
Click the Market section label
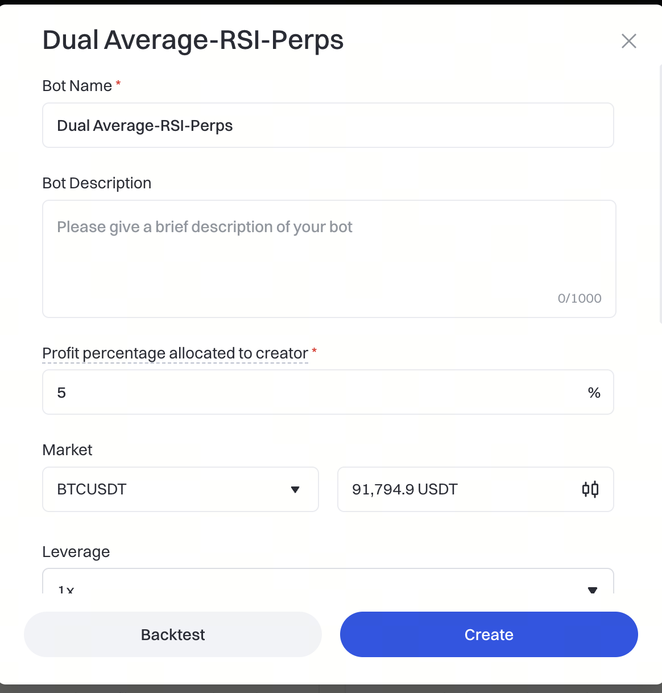[x=67, y=450]
